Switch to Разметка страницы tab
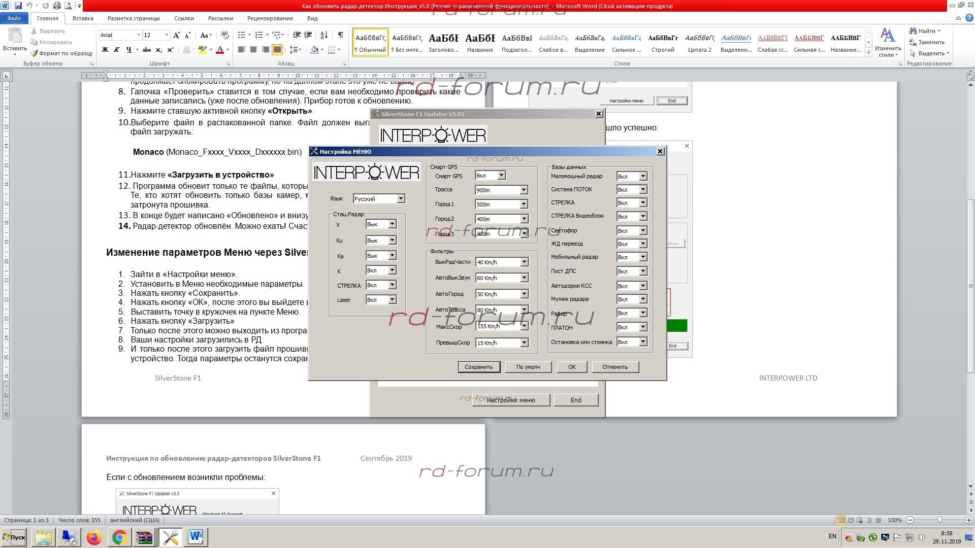Viewport: 975px width, 548px height. tap(134, 18)
